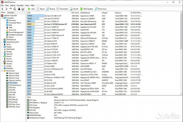Click scrollbar down arrow of results list
The height and width of the screenshot is (122, 183).
(181, 94)
